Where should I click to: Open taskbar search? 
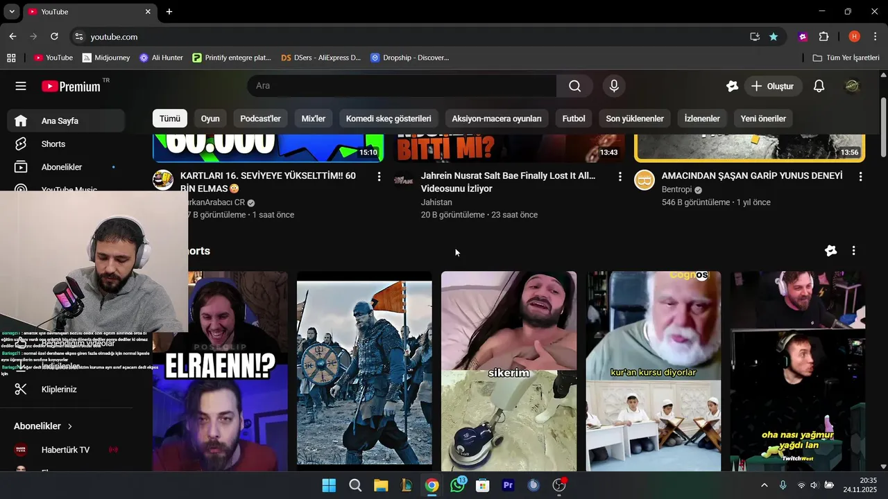click(355, 485)
